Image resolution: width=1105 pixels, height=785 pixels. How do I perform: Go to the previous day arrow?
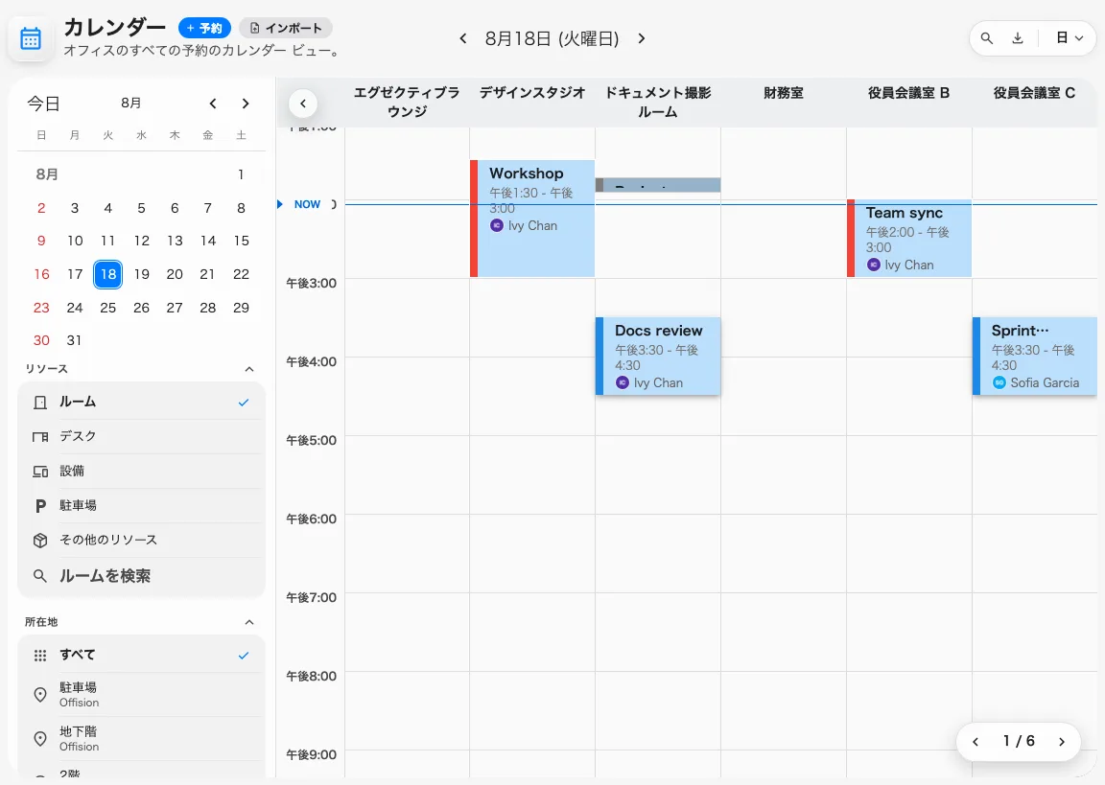(463, 38)
